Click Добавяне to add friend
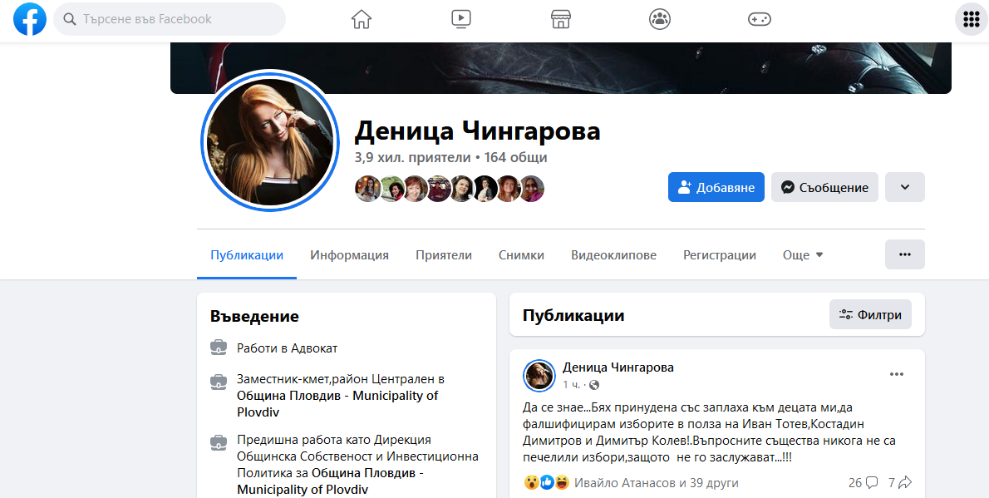989x498 pixels. tap(716, 187)
